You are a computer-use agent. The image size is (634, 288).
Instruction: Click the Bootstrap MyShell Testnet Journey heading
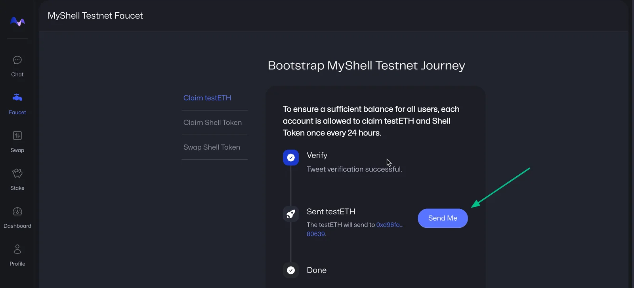(x=367, y=65)
